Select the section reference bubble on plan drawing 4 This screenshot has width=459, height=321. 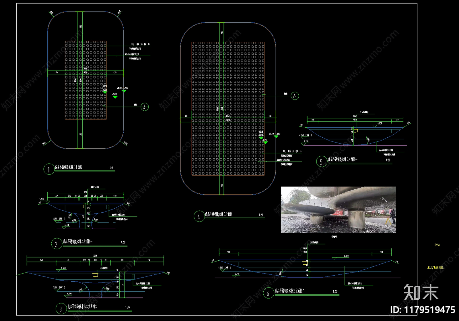pos(295,96)
